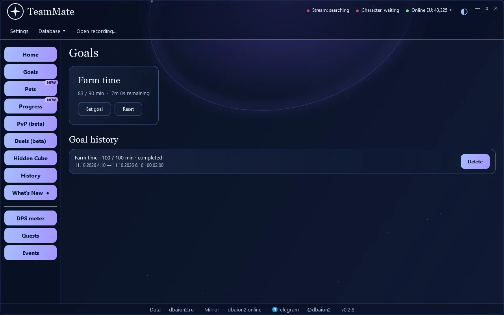Close the TeamMate window

tap(496, 8)
